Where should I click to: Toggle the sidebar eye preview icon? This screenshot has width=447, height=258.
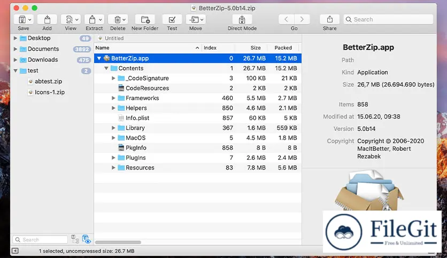(87, 239)
